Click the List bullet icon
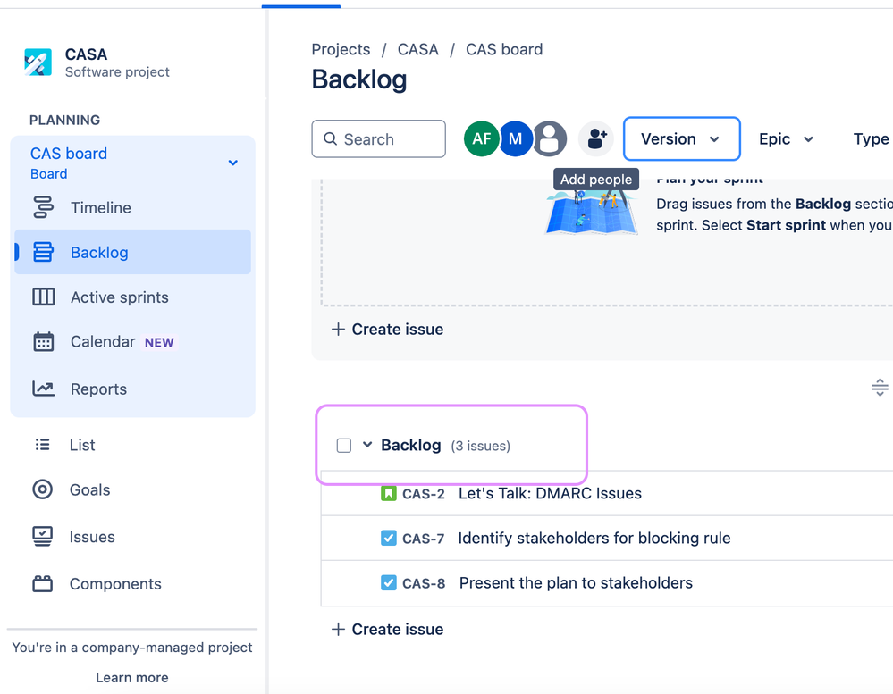Viewport: 893px width, 694px height. 43,444
